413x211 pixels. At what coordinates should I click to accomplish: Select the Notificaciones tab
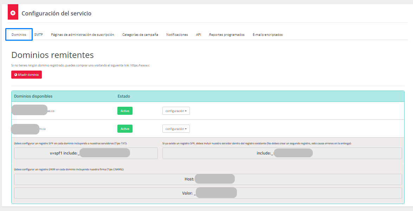[177, 35]
